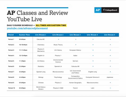Click the Live Stream 5 header
Viewport: 126px width, 97px height.
coord(110,35)
